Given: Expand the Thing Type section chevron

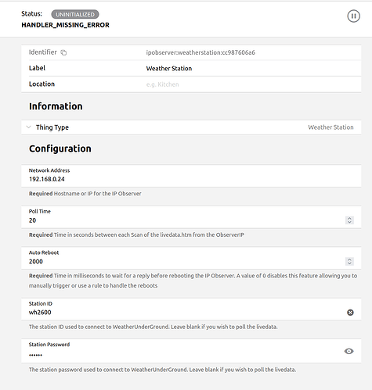Looking at the screenshot, I should point(29,127).
